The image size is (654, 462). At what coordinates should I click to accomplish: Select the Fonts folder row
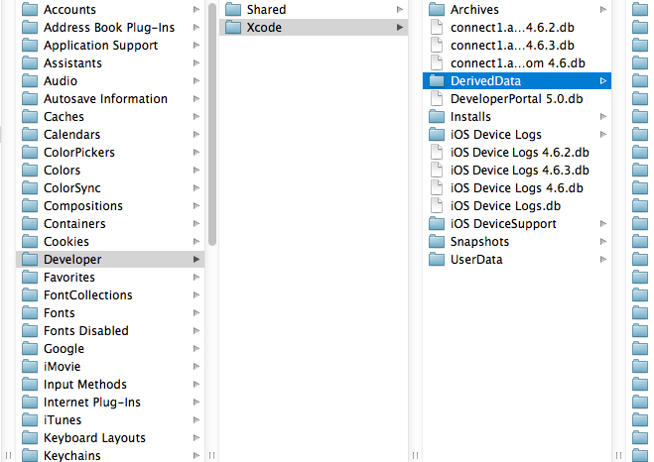pos(110,313)
